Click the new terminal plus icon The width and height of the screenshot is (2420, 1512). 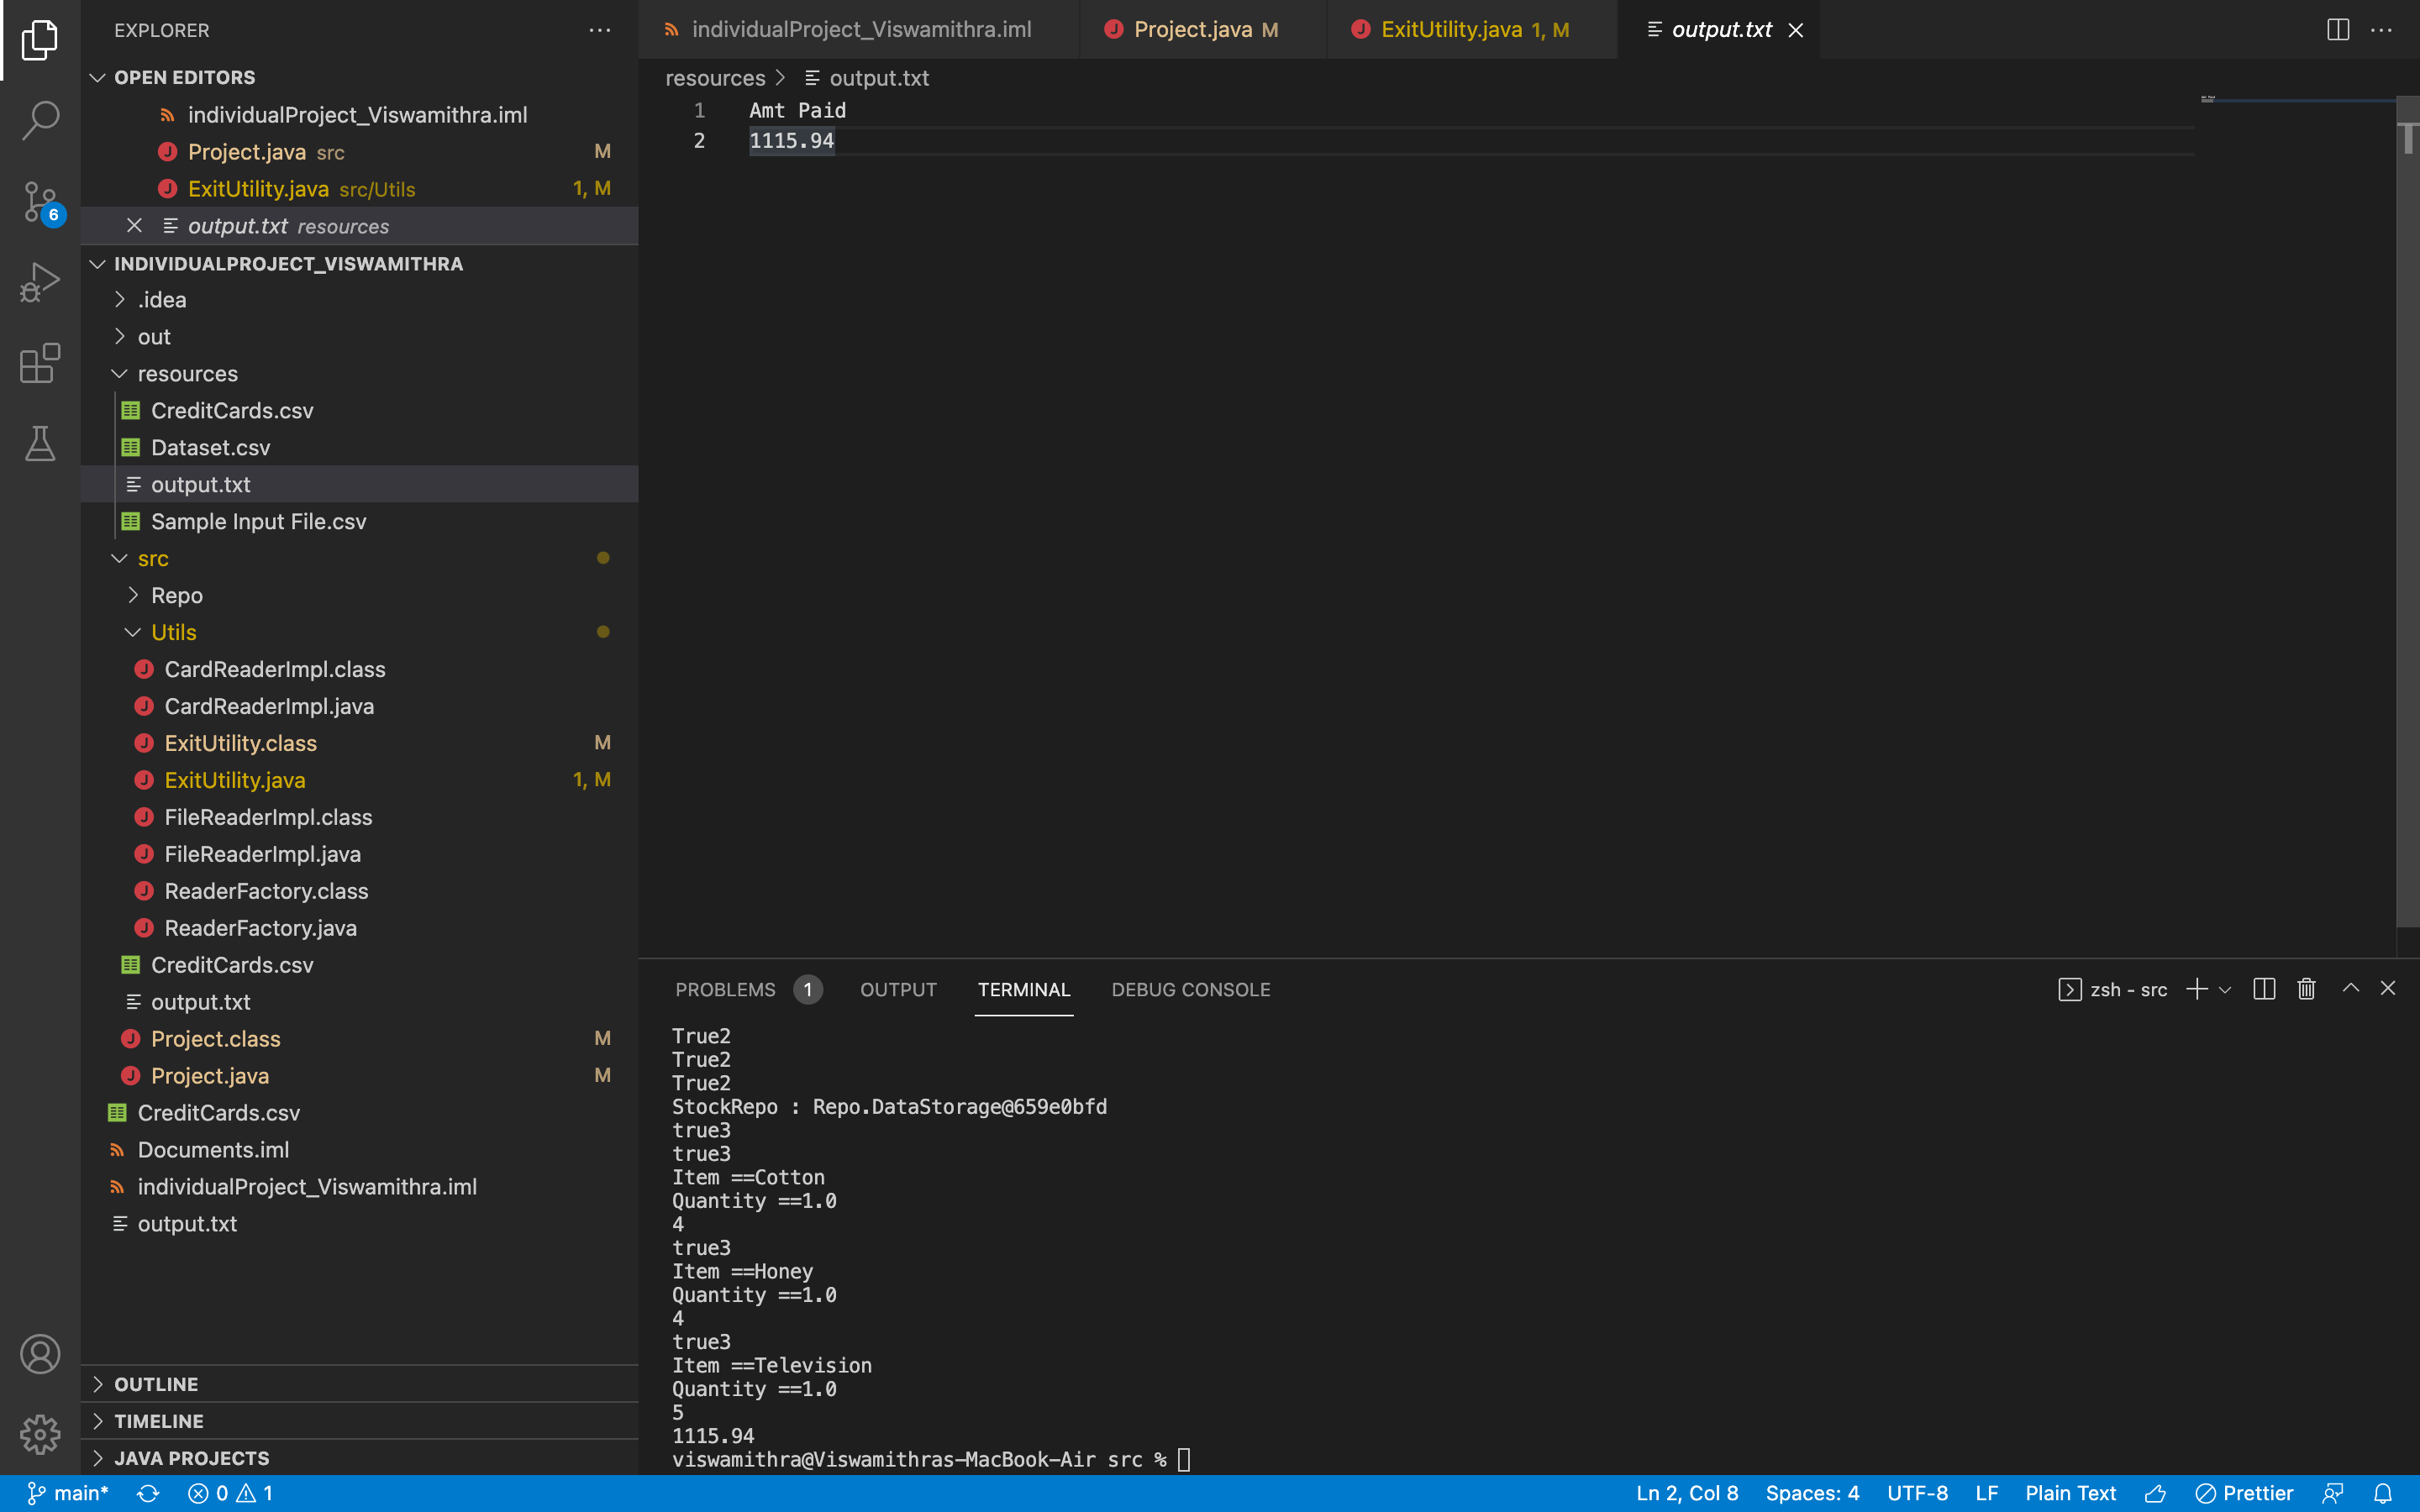click(x=2196, y=989)
